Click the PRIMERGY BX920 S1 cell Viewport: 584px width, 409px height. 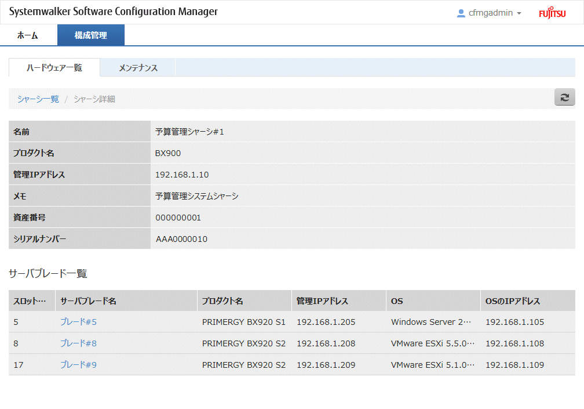coord(244,322)
